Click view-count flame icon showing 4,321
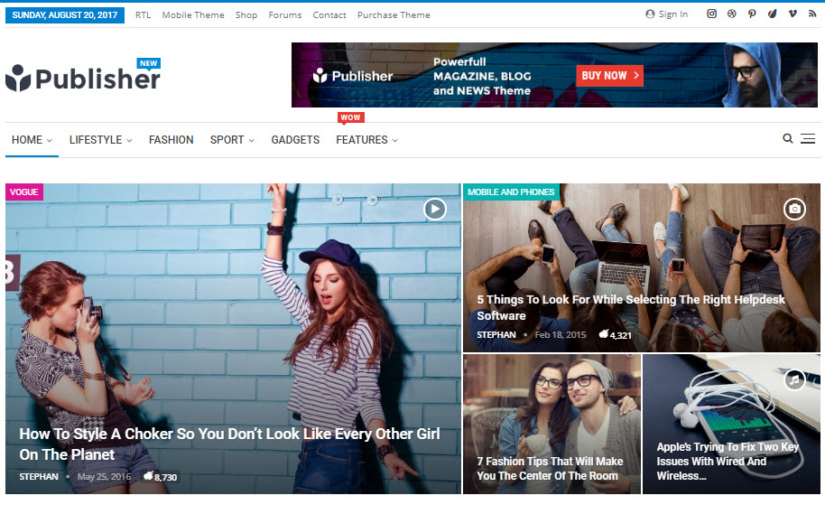Viewport: 825px width, 505px height. click(604, 334)
